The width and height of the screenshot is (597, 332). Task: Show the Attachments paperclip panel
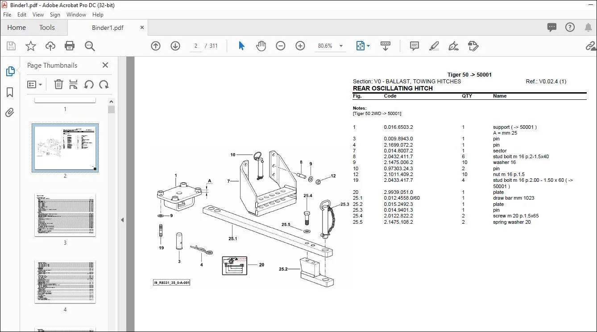10,112
